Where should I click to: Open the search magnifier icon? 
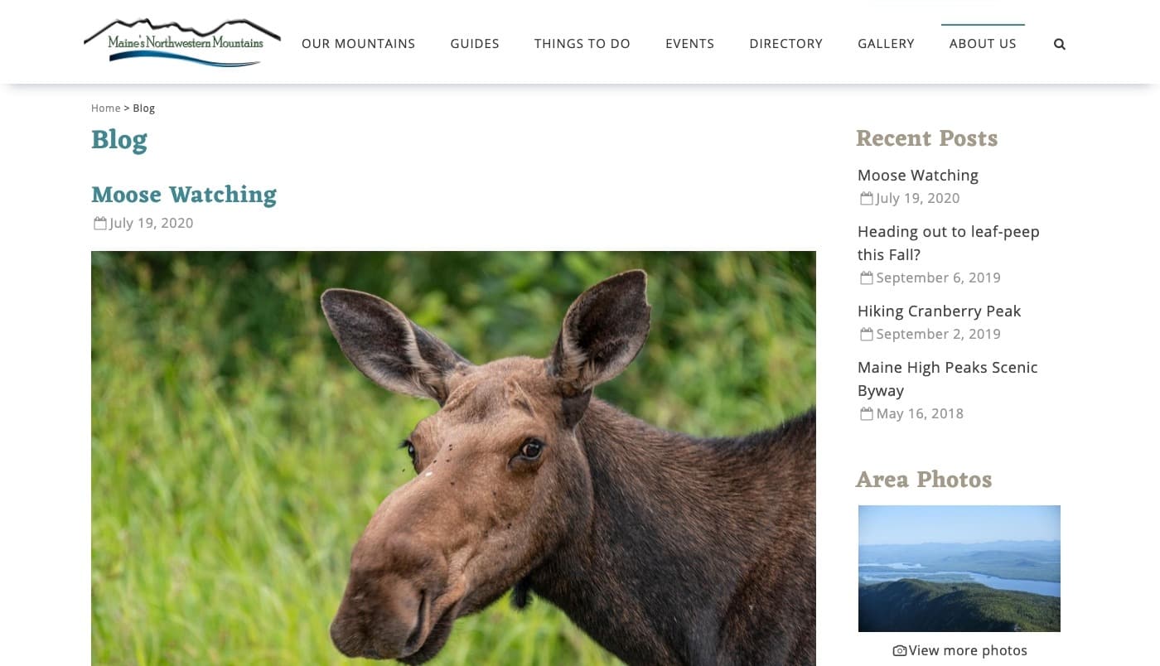point(1059,44)
